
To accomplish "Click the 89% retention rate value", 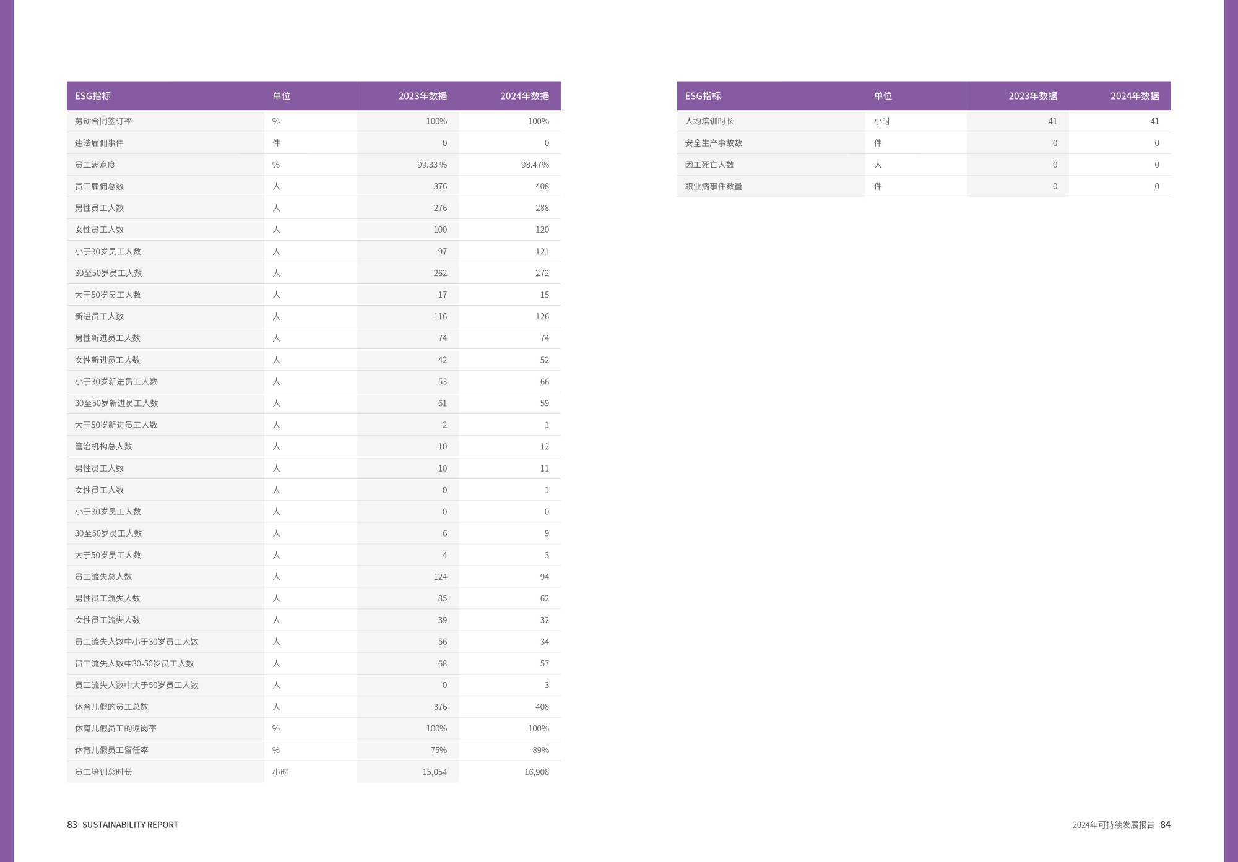I will click(541, 750).
